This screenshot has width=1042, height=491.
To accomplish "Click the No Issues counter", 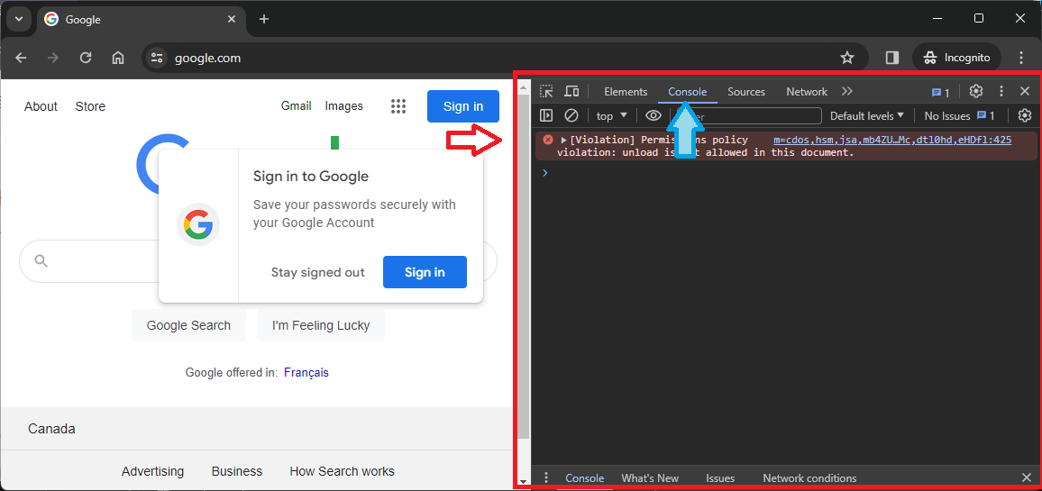I will pos(960,115).
